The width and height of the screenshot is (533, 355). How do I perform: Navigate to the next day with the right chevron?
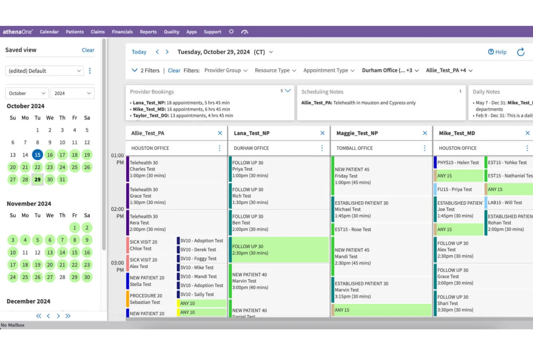167,52
